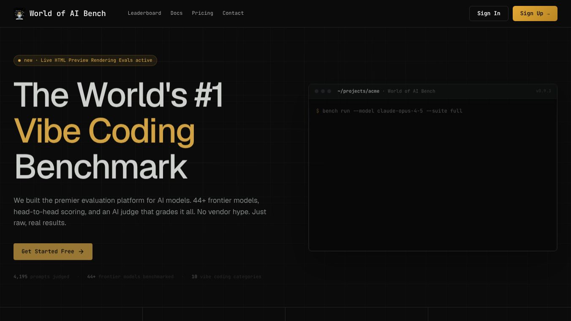
Task: Click the first terminal window dot
Action: click(x=317, y=91)
